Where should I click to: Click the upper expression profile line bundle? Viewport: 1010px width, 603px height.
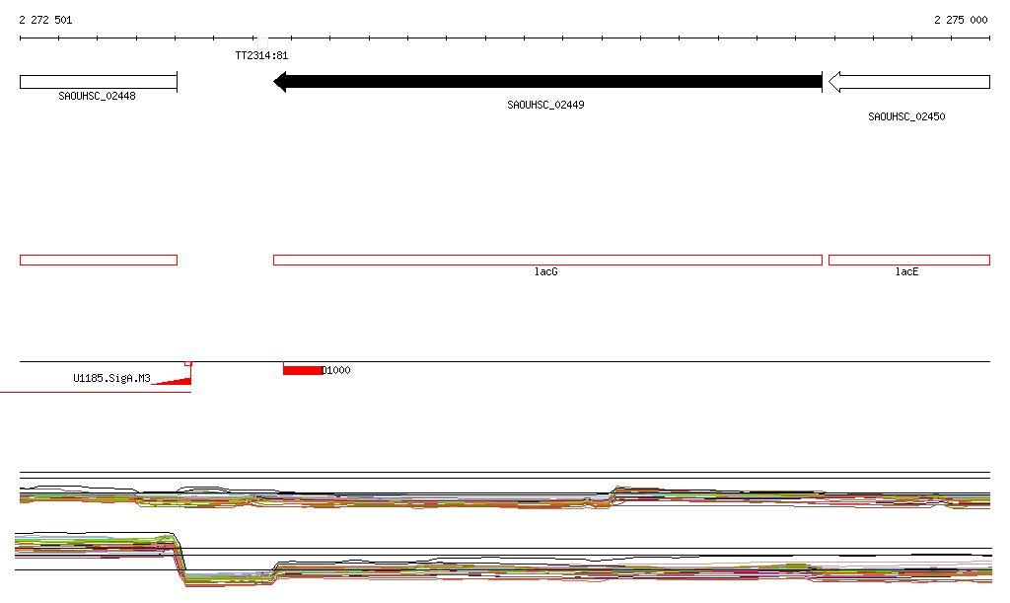pos(505,498)
